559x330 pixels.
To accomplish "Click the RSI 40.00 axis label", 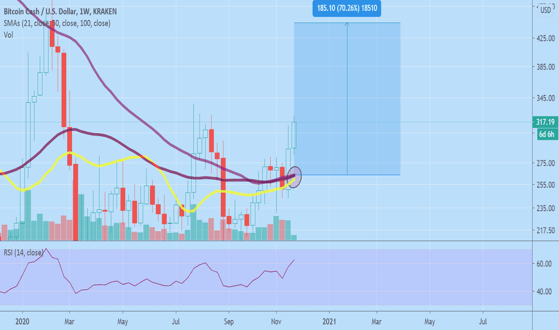I will [x=544, y=292].
